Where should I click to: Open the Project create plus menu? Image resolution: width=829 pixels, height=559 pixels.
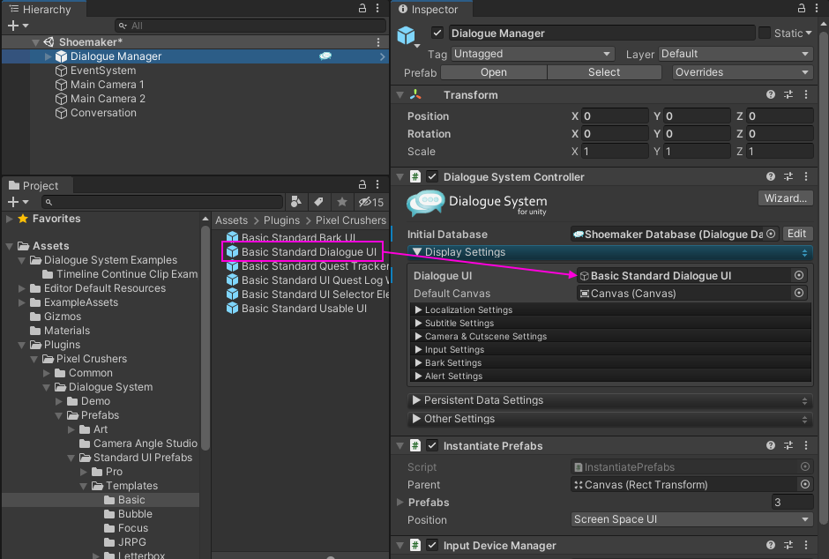[x=18, y=202]
